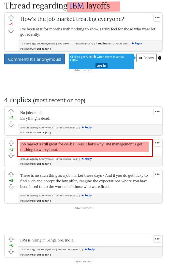Open the options menu on 'No jobs at all' reply
This screenshot has width=175, height=265.
coord(157,111)
